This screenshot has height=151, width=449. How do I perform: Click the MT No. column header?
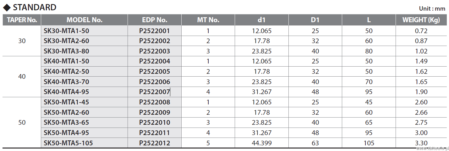(208, 20)
